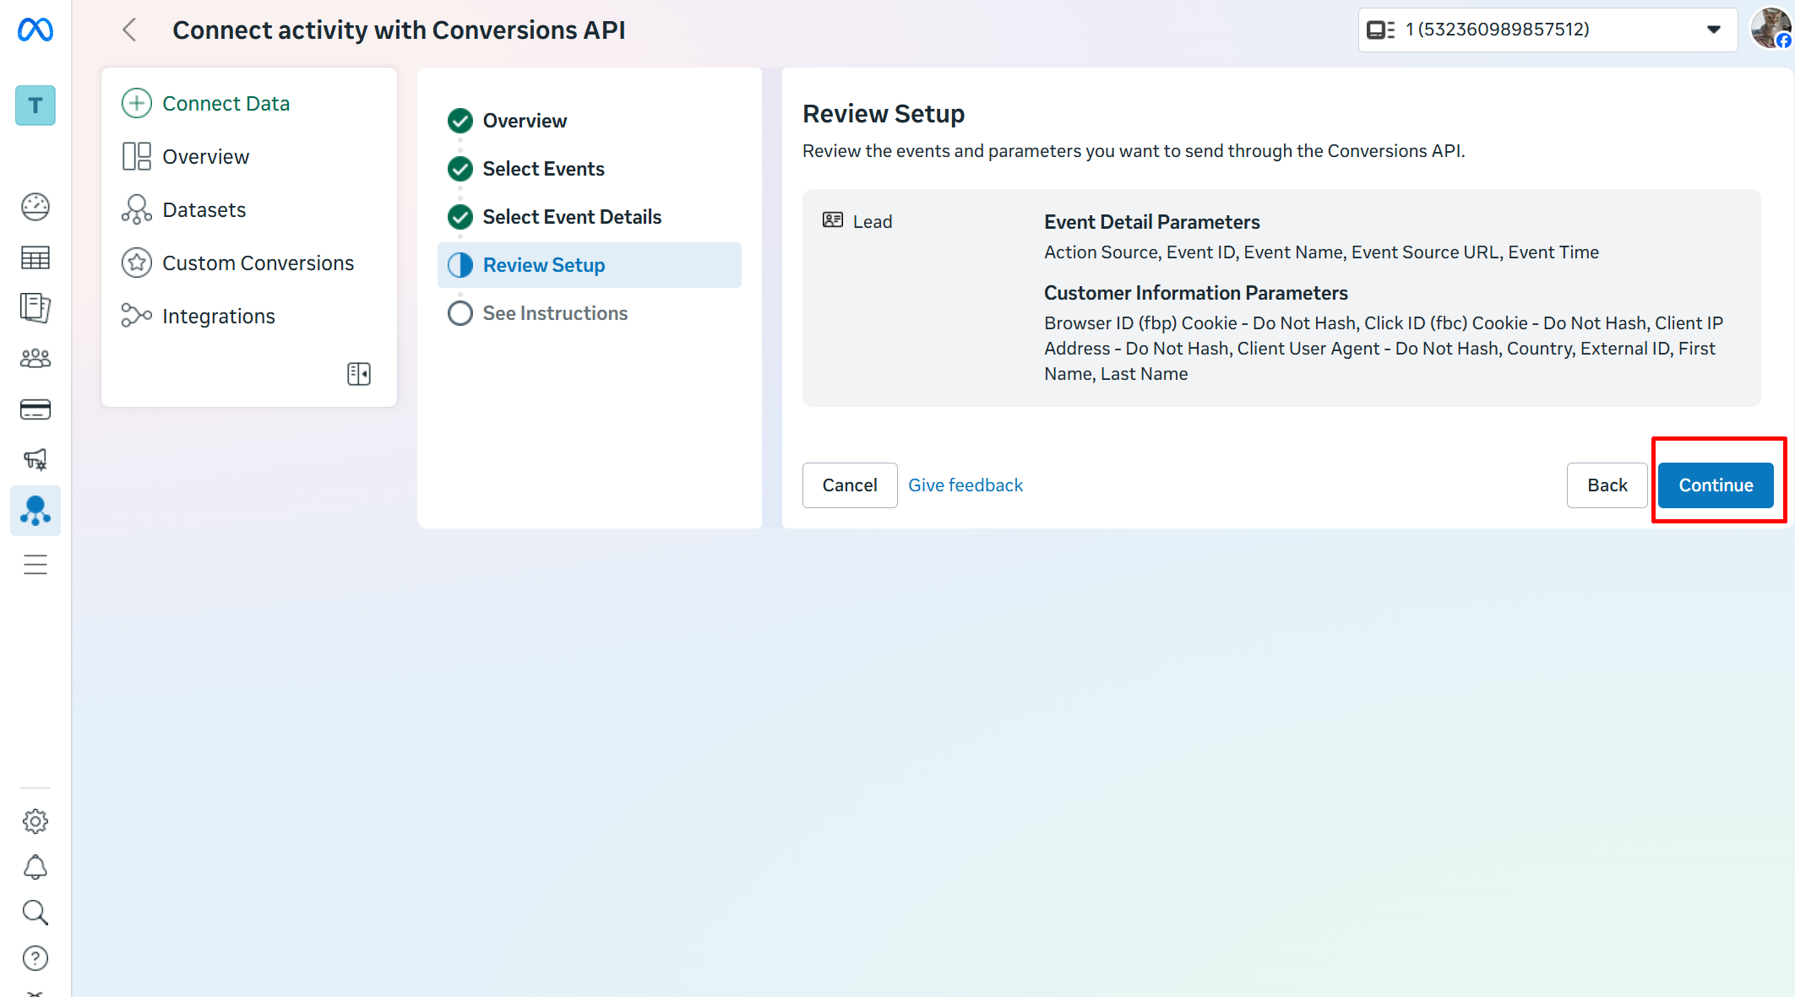Open the dashboard gauge icon in sidebar

[35, 207]
